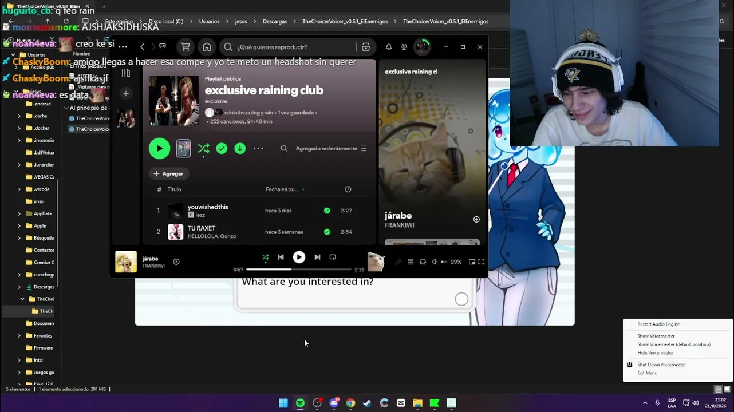Open the Spotify profile avatar menu

coord(422,47)
